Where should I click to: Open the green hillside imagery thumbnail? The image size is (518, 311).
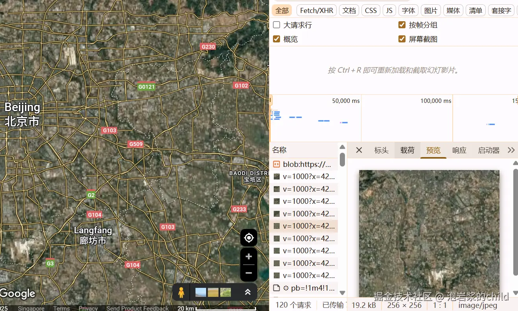(x=225, y=292)
